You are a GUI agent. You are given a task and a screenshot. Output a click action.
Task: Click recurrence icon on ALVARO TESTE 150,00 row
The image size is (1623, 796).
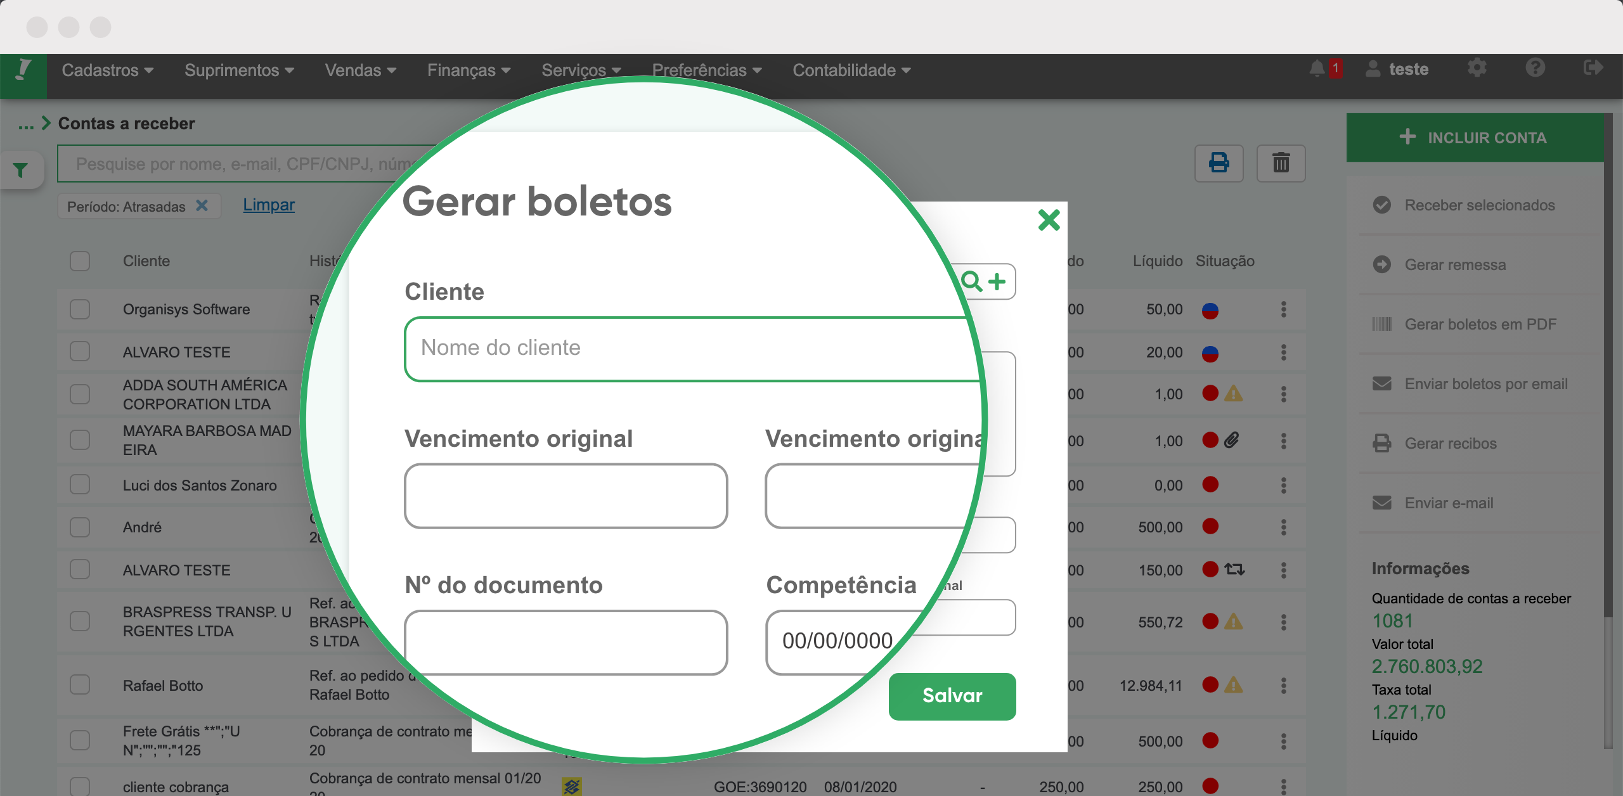pyautogui.click(x=1234, y=569)
